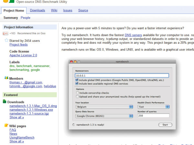Click the red close button in namebench window
This screenshot has width=194, height=145.
[71, 61]
